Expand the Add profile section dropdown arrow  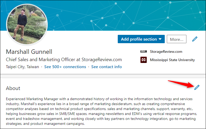point(160,39)
